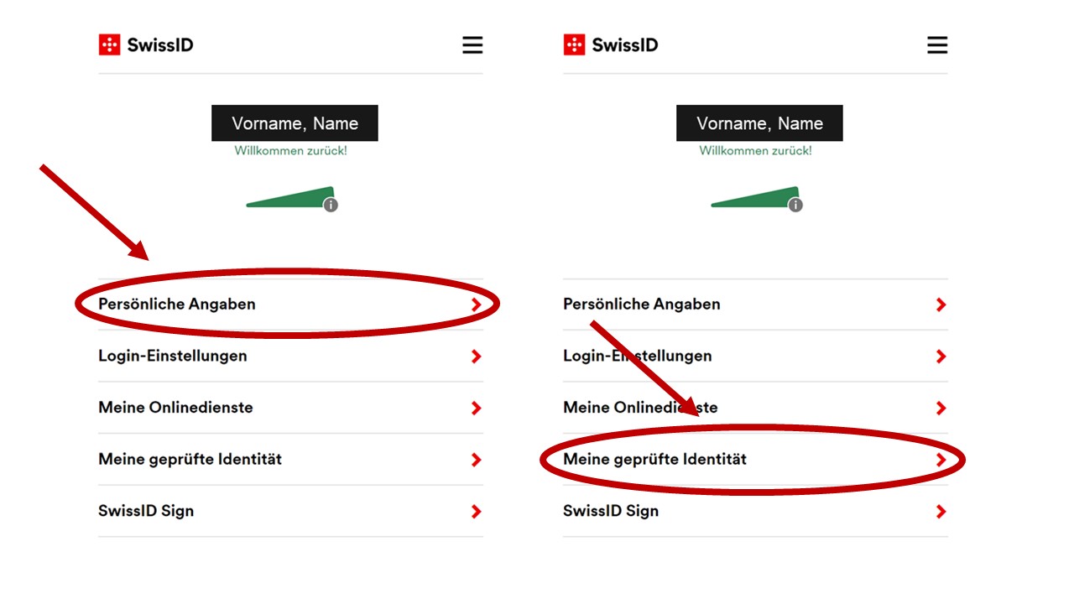Expand circled Meine geprüfte Identität chevron on right

941,460
